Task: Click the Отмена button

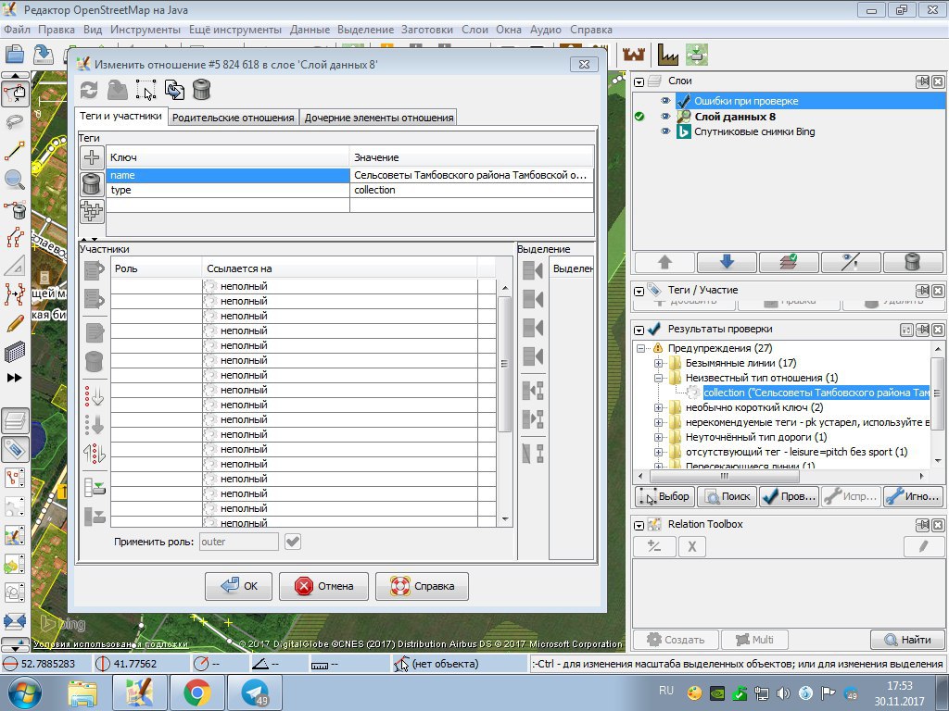Action: click(323, 586)
